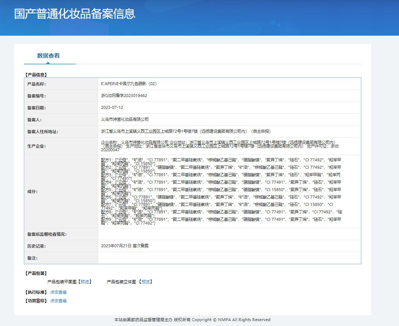Click the 产品名称 row label
This screenshot has height=326, width=399.
[36, 84]
